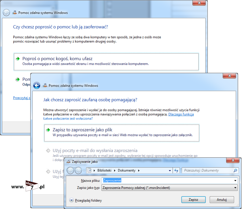Close rear Pomoc zdalna window
This screenshot has height=209, width=242.
pos(199,3)
